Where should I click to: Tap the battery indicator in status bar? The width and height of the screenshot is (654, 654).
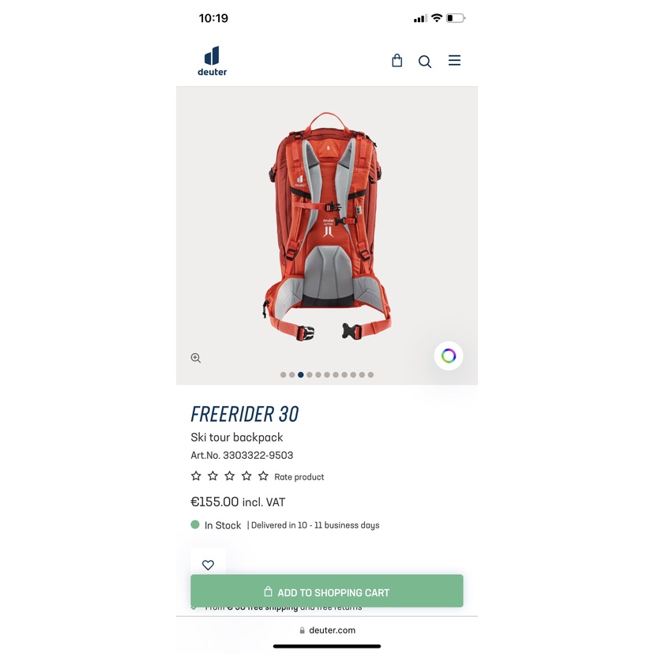[456, 18]
